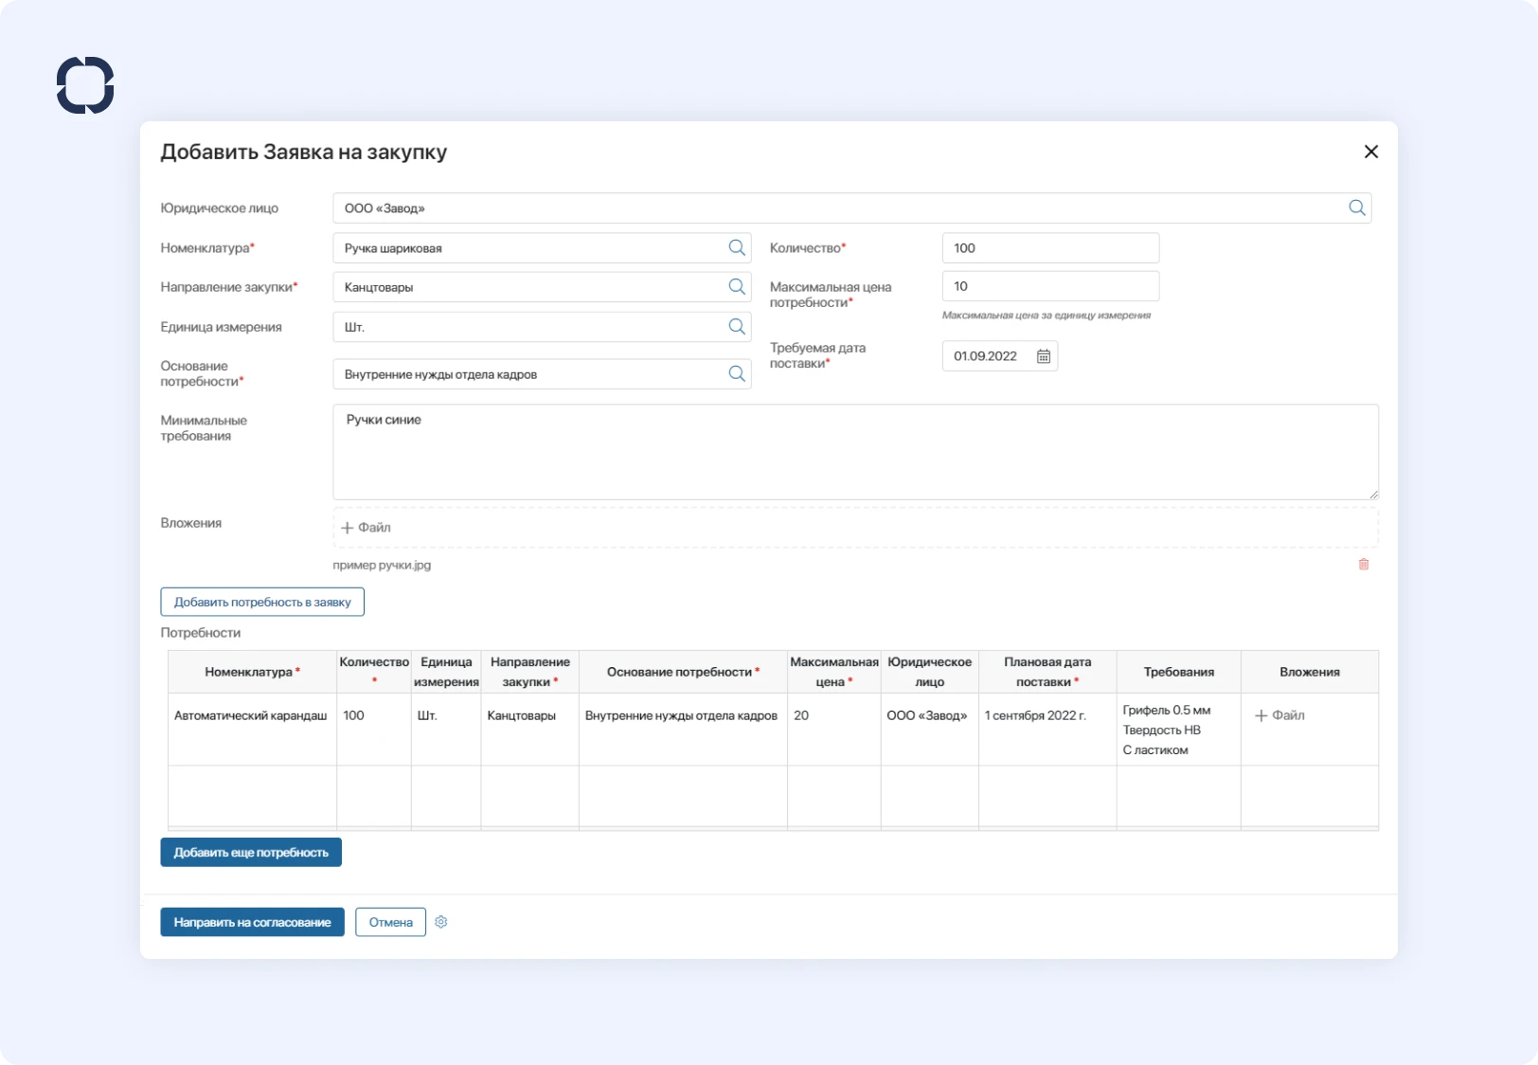Click Добавить потребность в заявку button
Screen dimensions: 1538x1065
(x=262, y=602)
